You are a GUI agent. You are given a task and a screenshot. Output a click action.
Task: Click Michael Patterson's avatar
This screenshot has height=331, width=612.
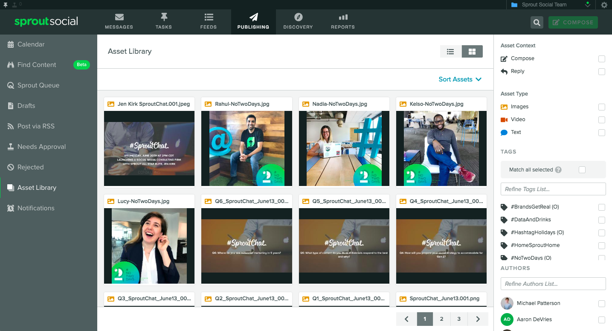coord(507,303)
